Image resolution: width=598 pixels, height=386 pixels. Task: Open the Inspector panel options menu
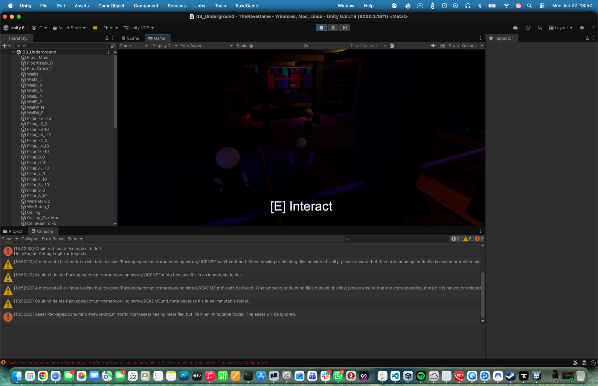tap(593, 38)
